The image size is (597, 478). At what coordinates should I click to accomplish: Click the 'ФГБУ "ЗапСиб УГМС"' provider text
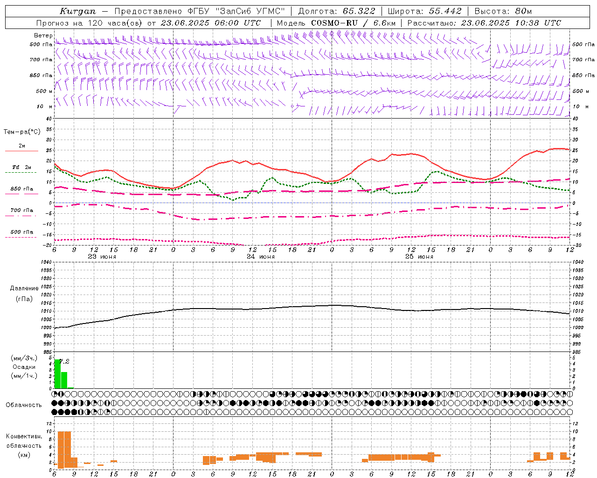(236, 11)
